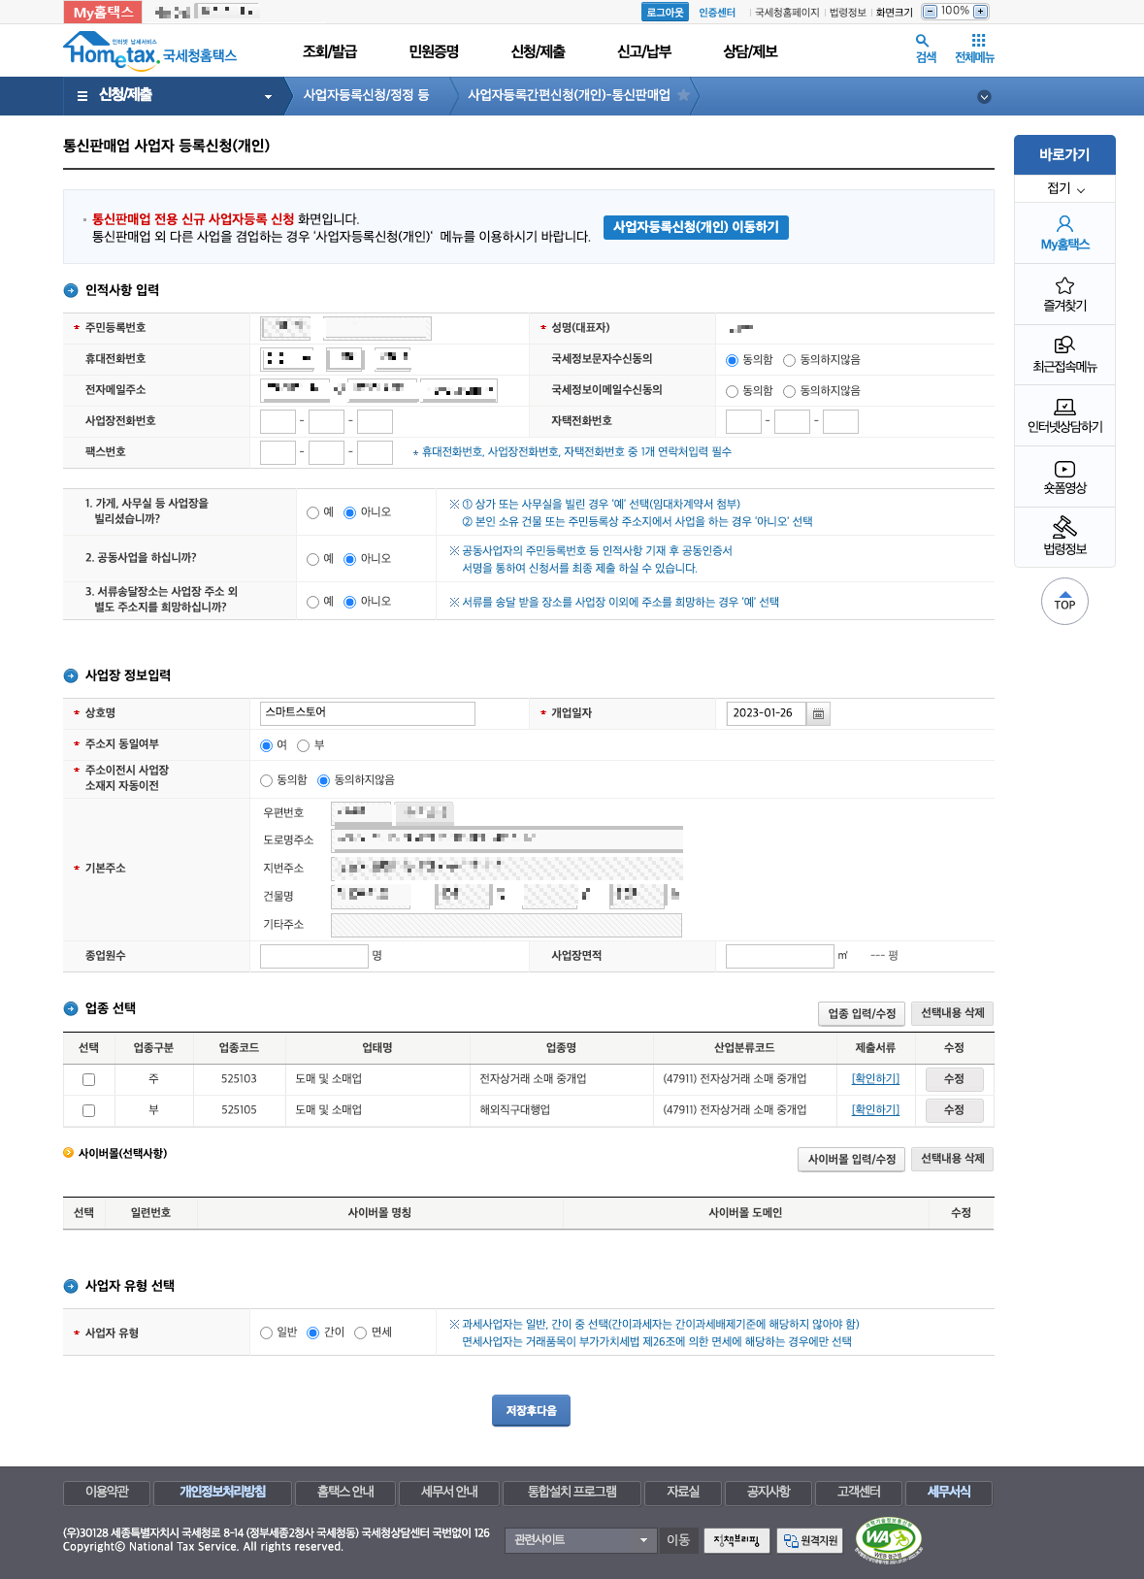The height and width of the screenshot is (1579, 1144).
Task: Click the Hometax logo
Action: tap(149, 49)
